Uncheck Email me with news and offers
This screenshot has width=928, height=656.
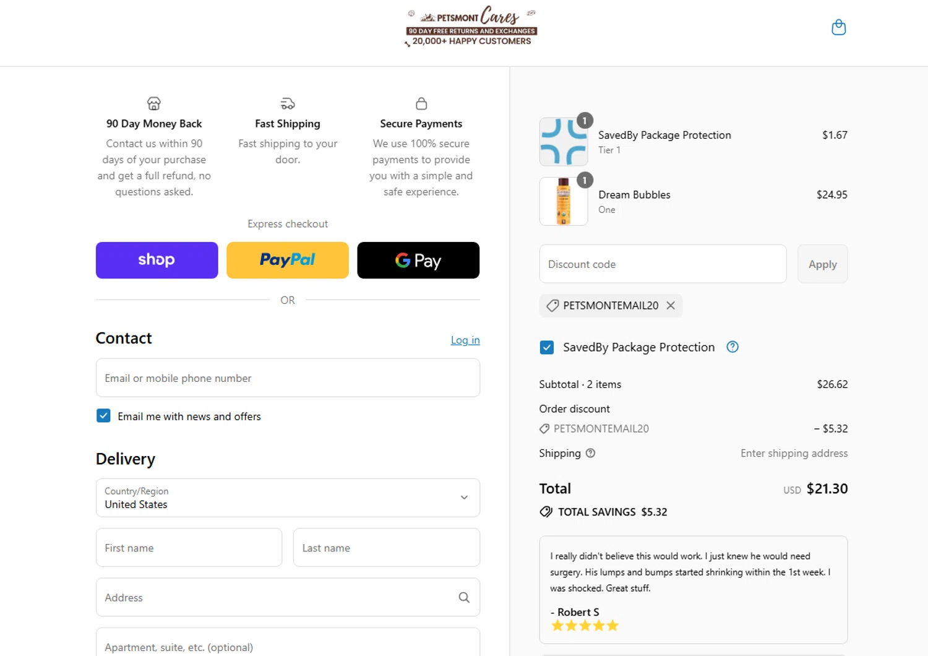click(x=103, y=416)
